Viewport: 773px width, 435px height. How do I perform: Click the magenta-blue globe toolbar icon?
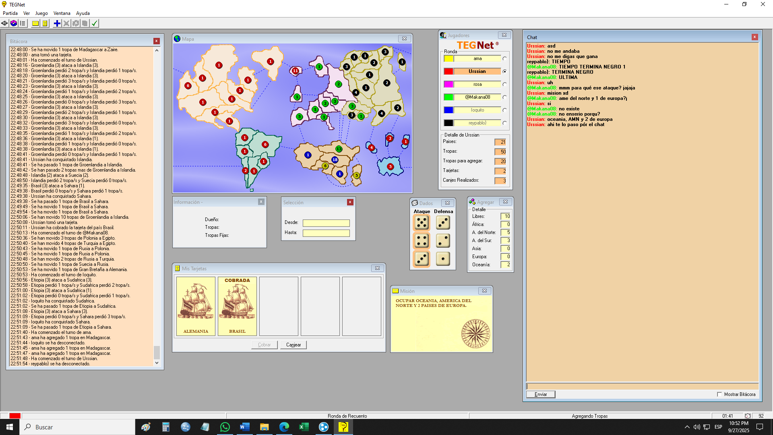click(x=14, y=23)
